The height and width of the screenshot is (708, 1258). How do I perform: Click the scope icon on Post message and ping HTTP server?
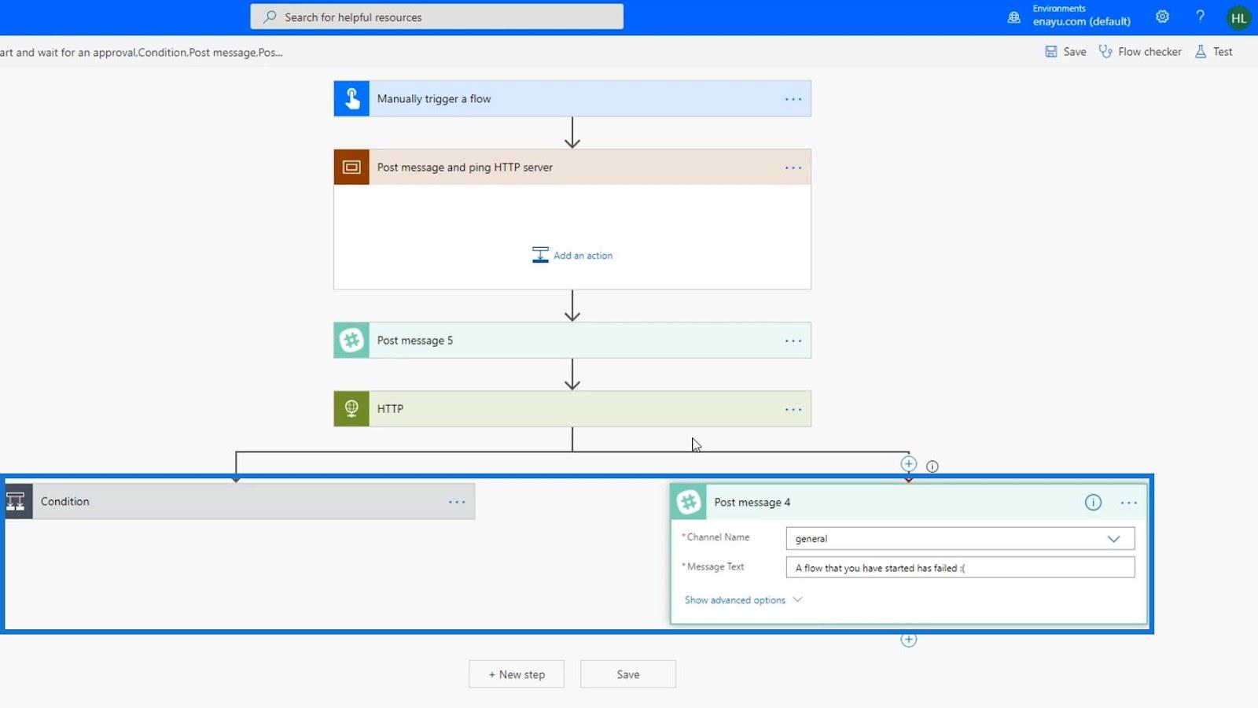[351, 168]
